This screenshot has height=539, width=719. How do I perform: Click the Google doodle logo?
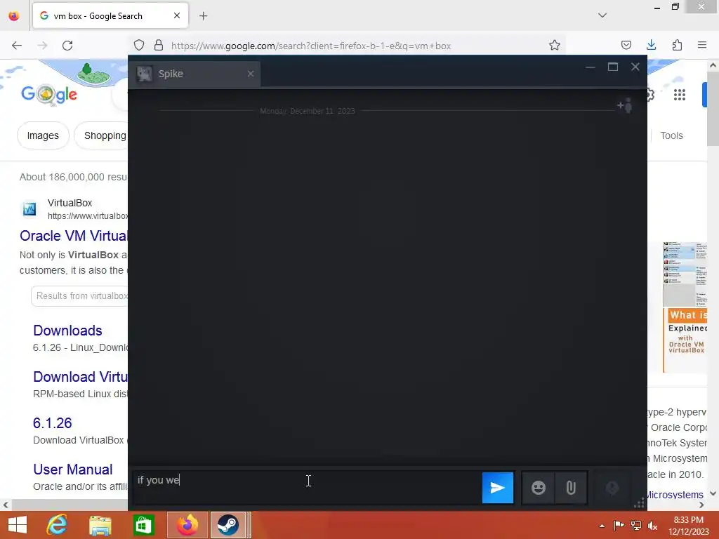tap(49, 94)
